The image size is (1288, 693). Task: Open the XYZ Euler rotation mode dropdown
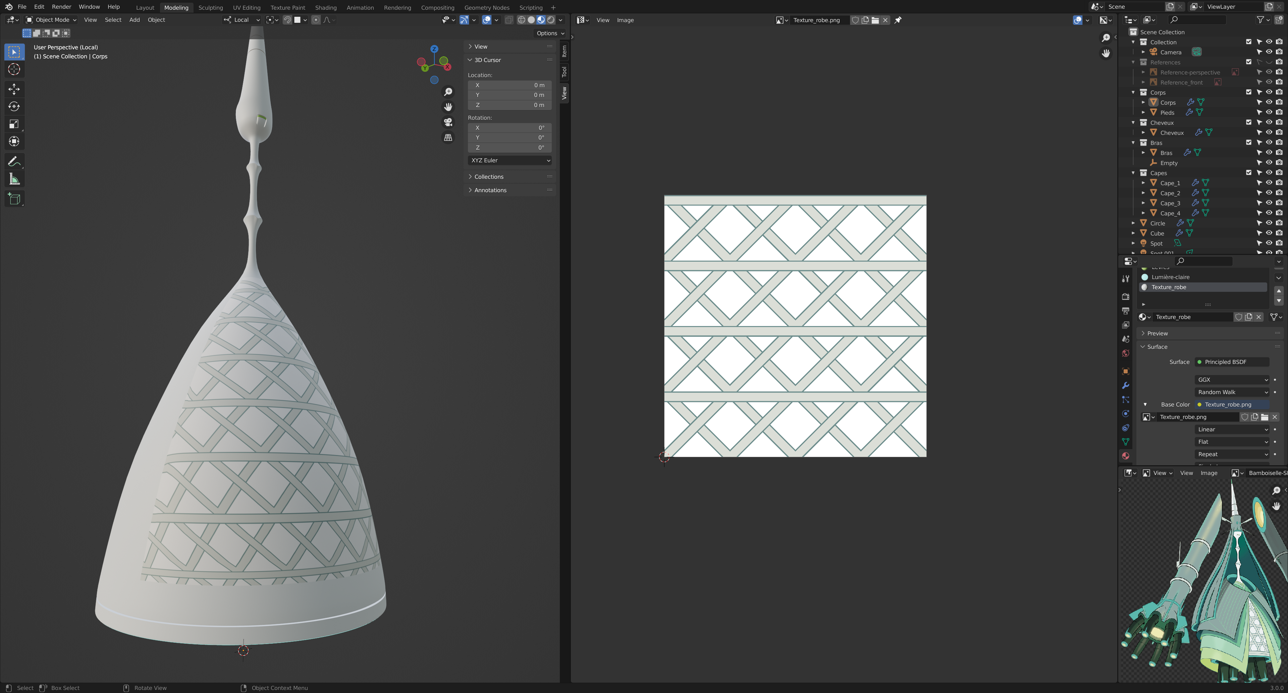[x=510, y=160]
